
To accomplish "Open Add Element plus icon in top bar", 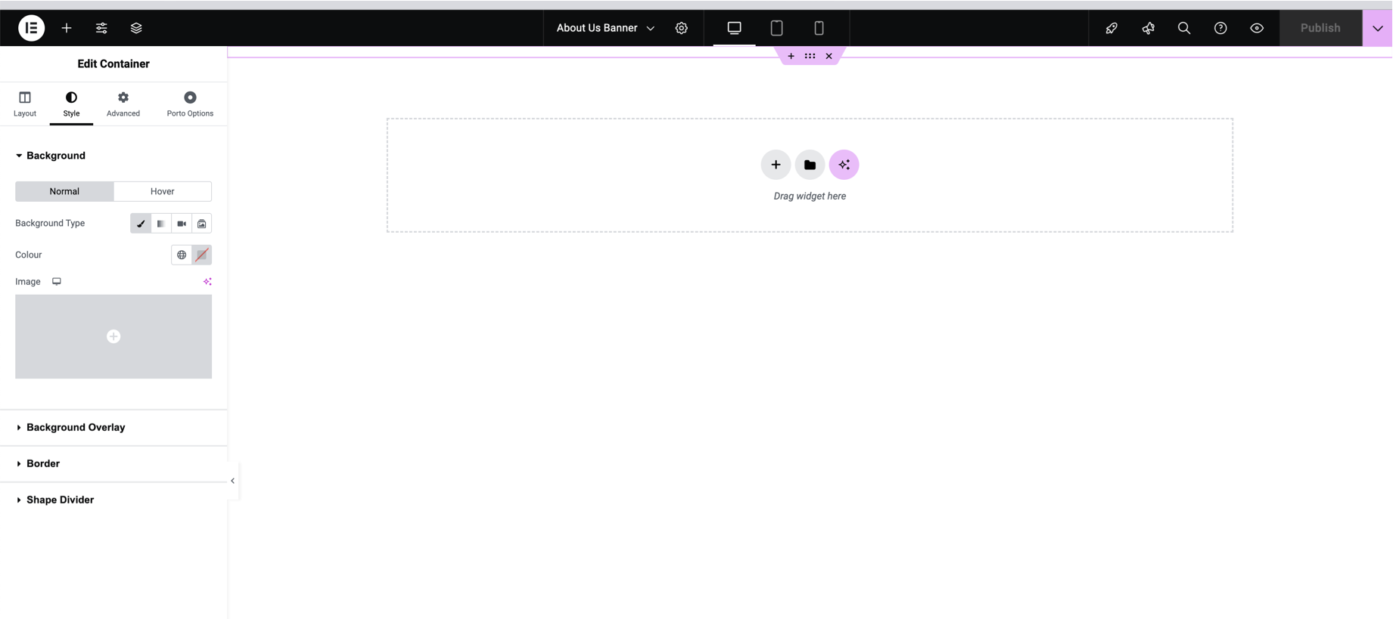I will point(67,28).
